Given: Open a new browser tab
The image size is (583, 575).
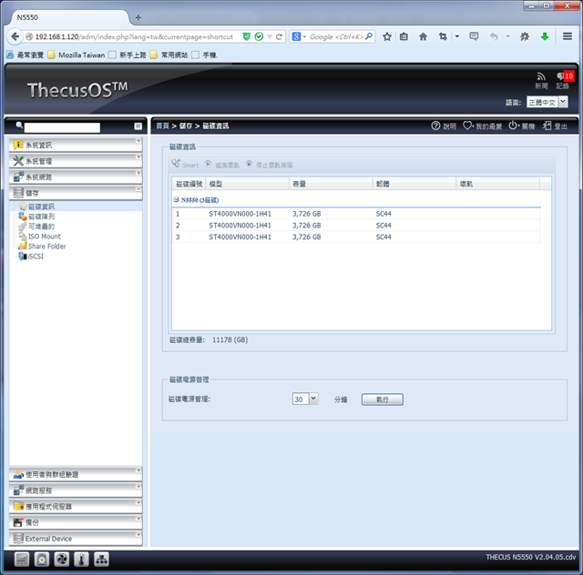Looking at the screenshot, I should click(138, 17).
